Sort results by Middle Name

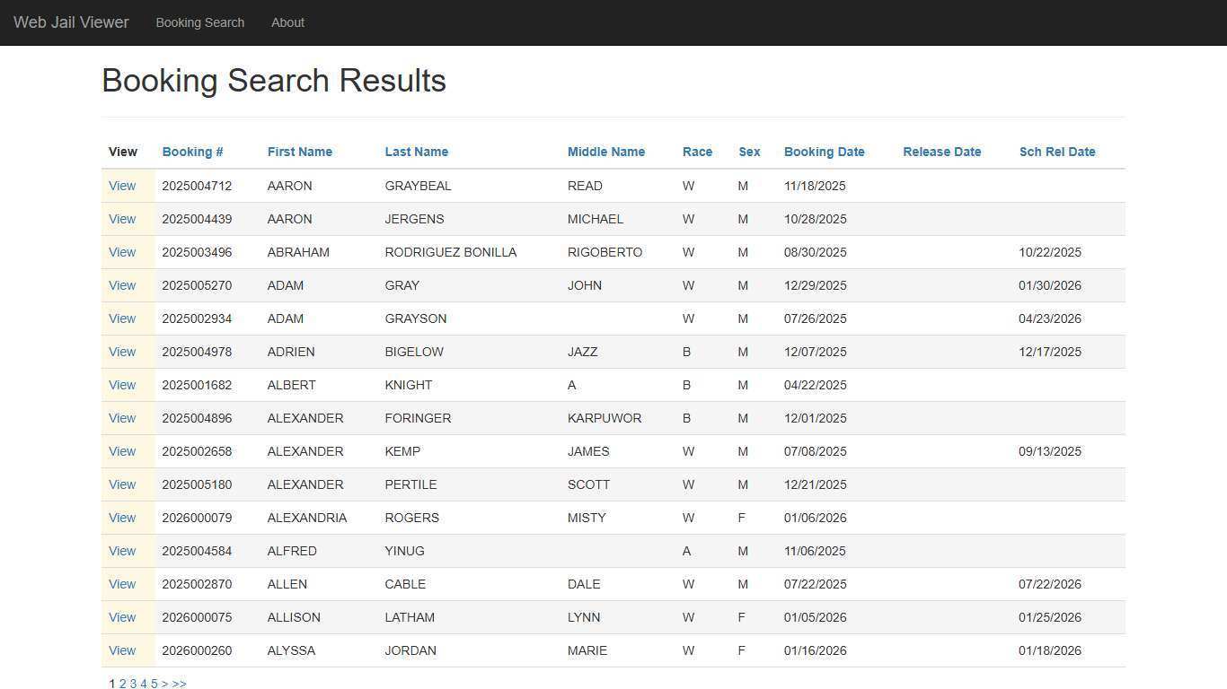[606, 152]
